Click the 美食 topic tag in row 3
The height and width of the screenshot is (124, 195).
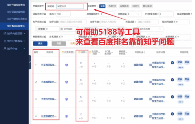point(187,96)
